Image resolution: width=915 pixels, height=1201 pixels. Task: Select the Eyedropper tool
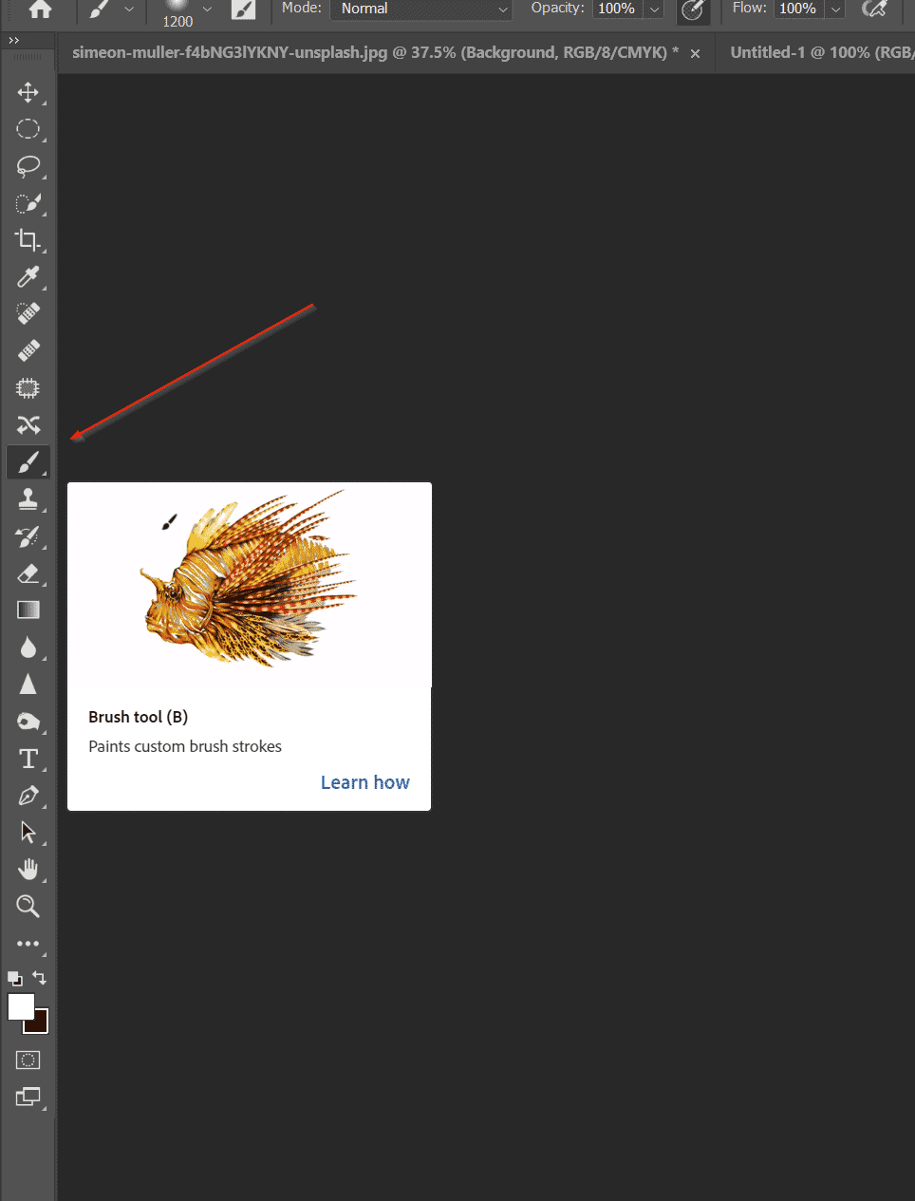(x=28, y=276)
